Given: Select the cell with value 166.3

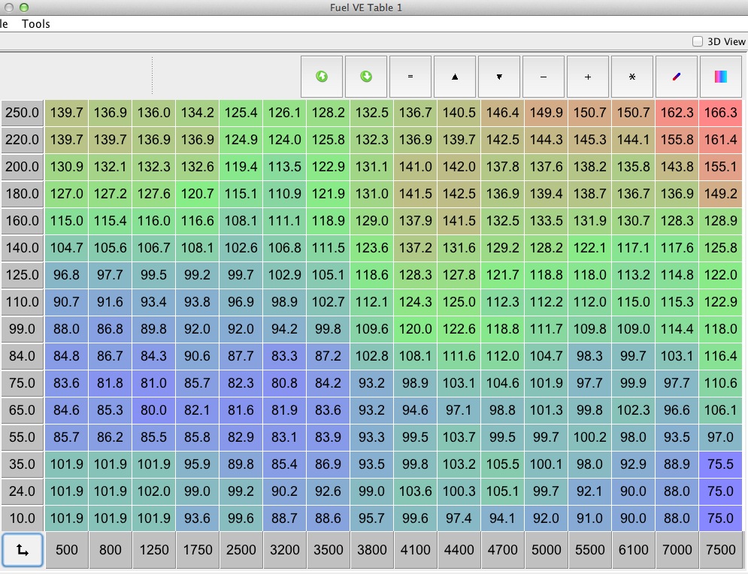Looking at the screenshot, I should pos(721,113).
